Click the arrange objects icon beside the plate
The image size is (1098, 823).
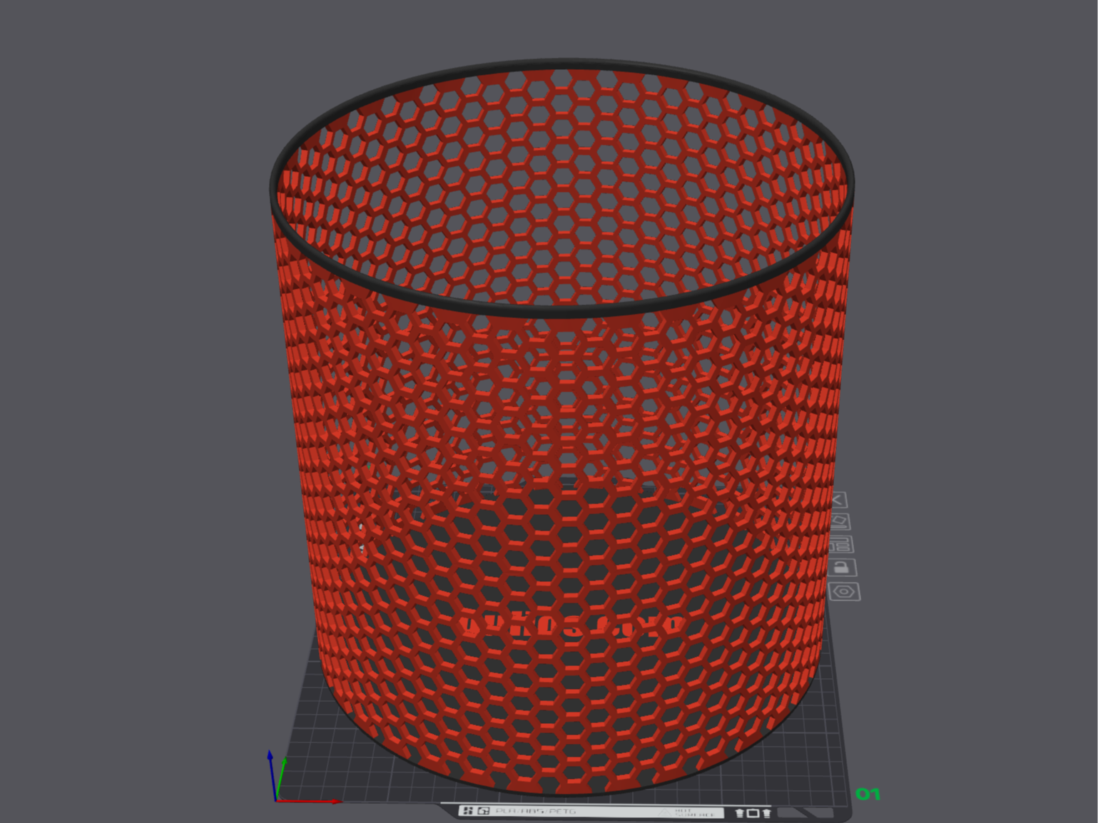click(841, 545)
